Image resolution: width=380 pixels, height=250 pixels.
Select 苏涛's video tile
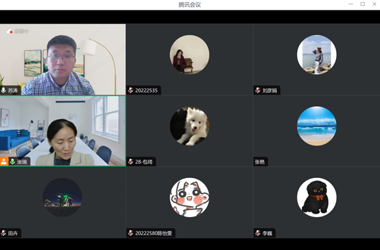coord(63,60)
